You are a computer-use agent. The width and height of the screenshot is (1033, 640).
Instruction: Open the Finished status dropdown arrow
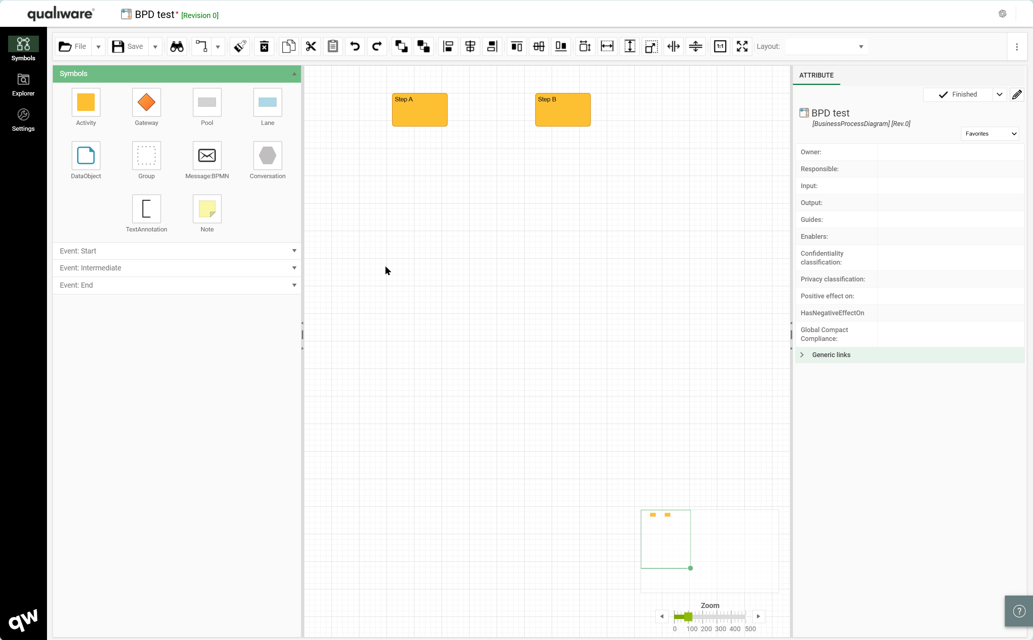(x=1000, y=94)
